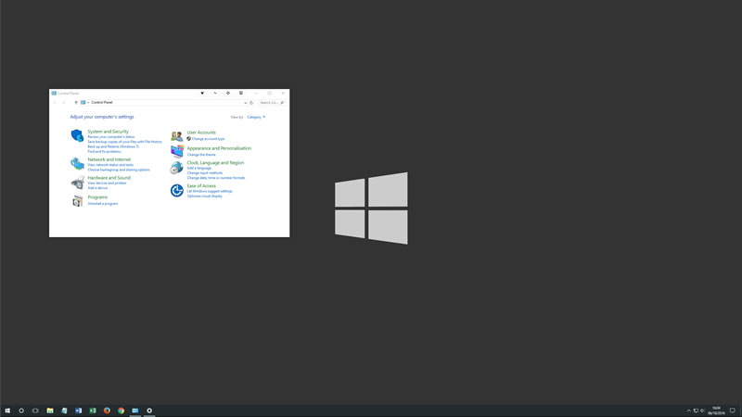Click Change input methods

pyautogui.click(x=204, y=173)
